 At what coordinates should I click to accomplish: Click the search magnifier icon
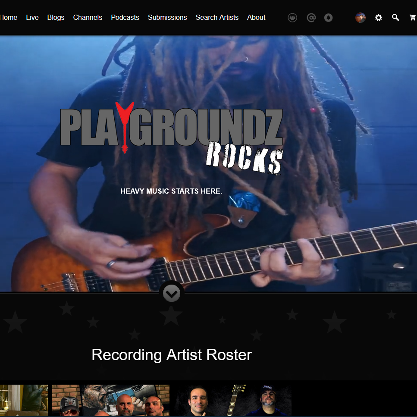click(x=395, y=18)
